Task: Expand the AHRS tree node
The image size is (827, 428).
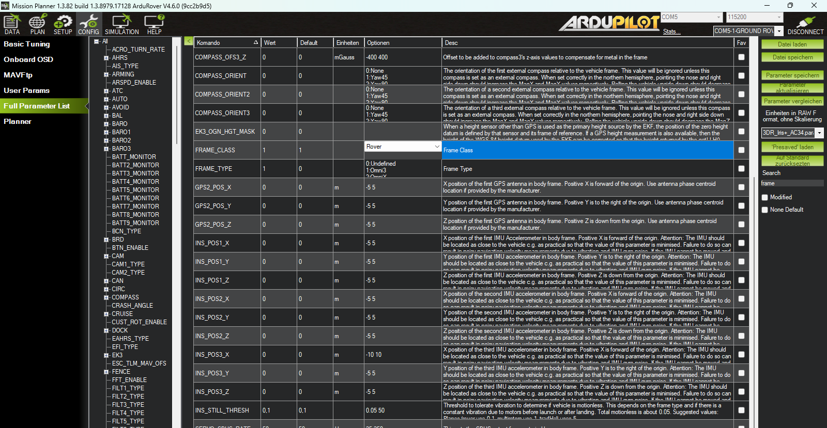Action: [x=106, y=58]
